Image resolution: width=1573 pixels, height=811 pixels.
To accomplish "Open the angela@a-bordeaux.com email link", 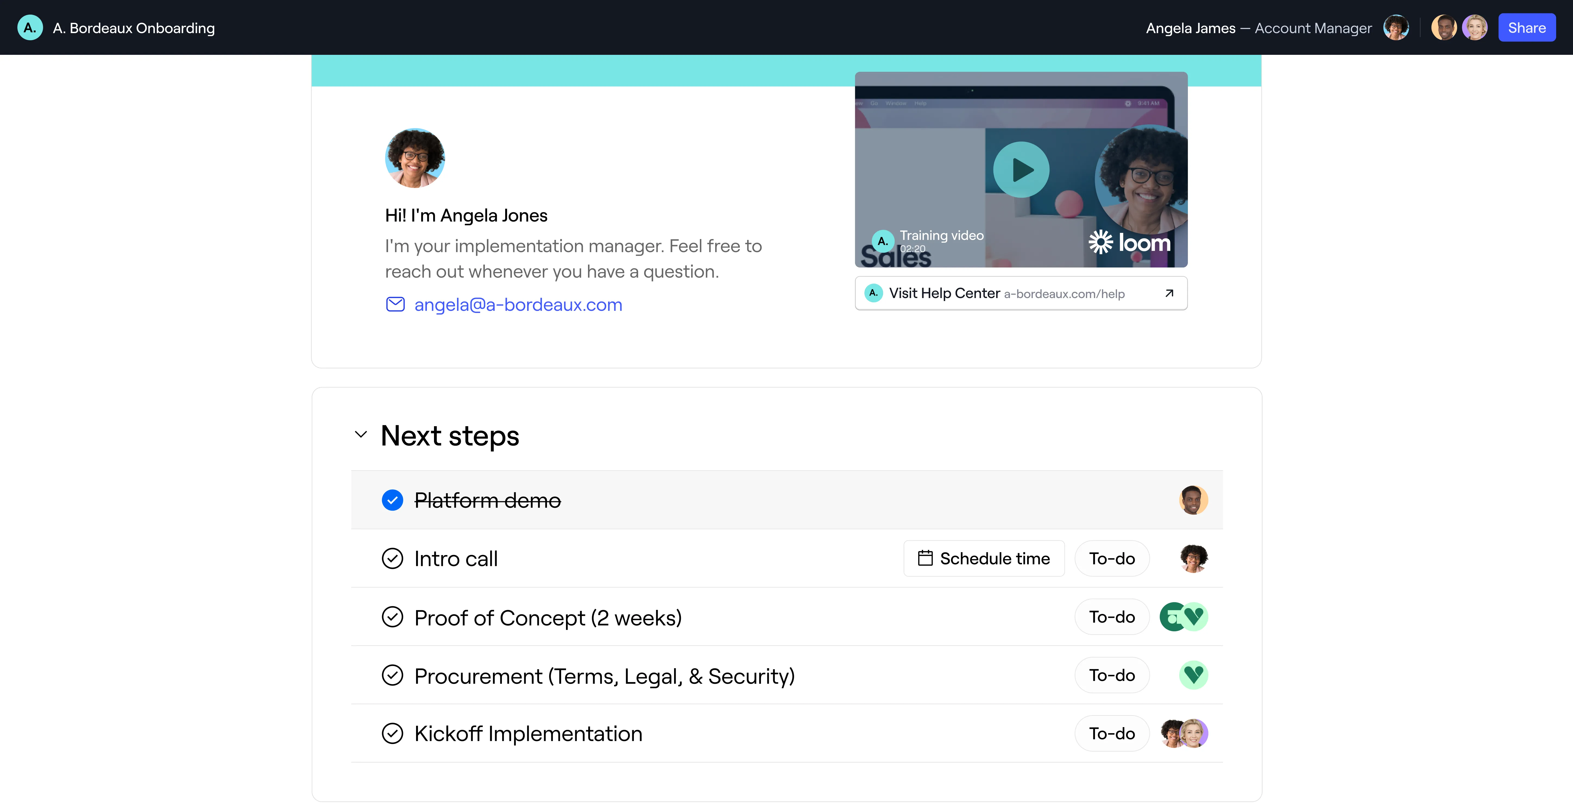I will click(518, 305).
